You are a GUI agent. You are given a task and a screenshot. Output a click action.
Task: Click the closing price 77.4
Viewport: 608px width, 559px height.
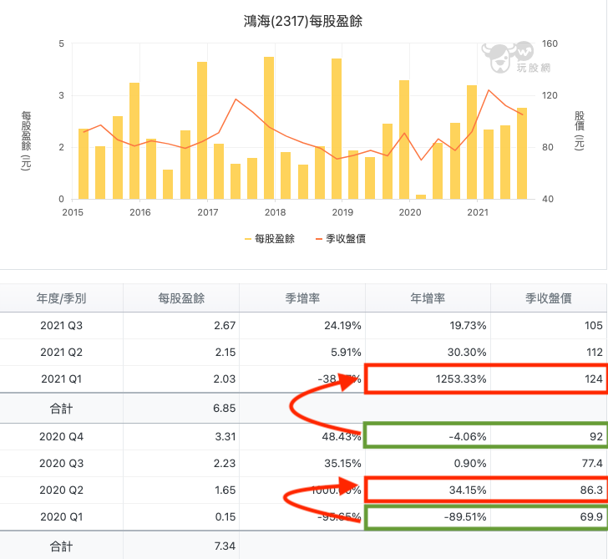coord(592,464)
